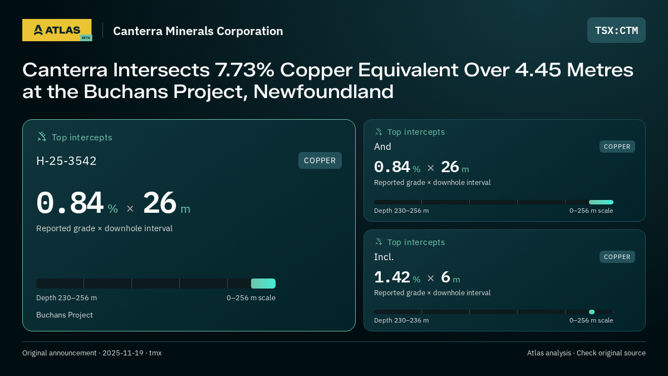Click the 'Buchans Project' label
This screenshot has width=668, height=376.
point(65,315)
